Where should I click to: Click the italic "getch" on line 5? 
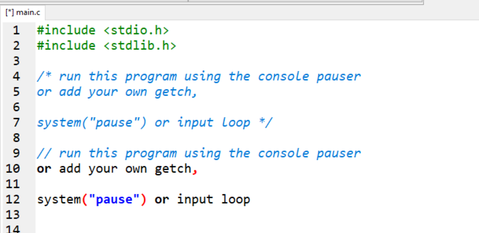173,92
